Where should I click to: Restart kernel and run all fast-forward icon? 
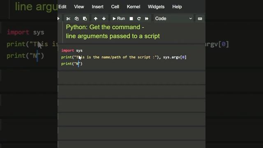pyautogui.click(x=147, y=18)
